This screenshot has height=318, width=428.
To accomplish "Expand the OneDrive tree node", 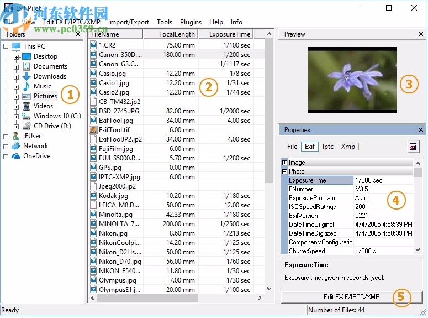I will coord(6,157).
